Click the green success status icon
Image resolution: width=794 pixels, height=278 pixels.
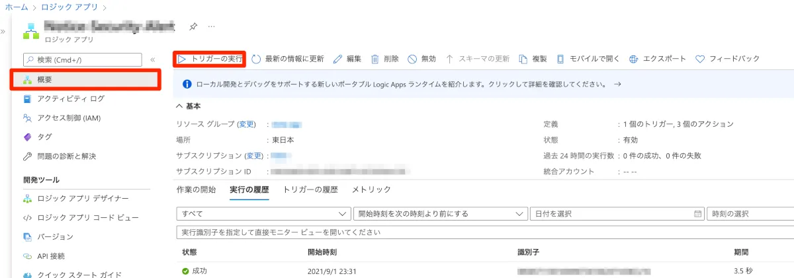click(x=186, y=271)
